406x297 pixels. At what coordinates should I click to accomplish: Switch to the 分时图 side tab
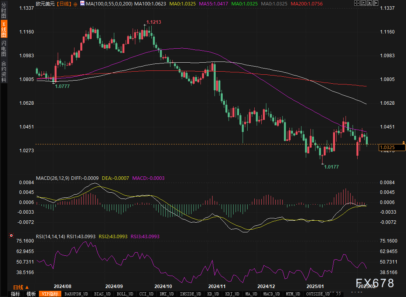(x=4, y=14)
